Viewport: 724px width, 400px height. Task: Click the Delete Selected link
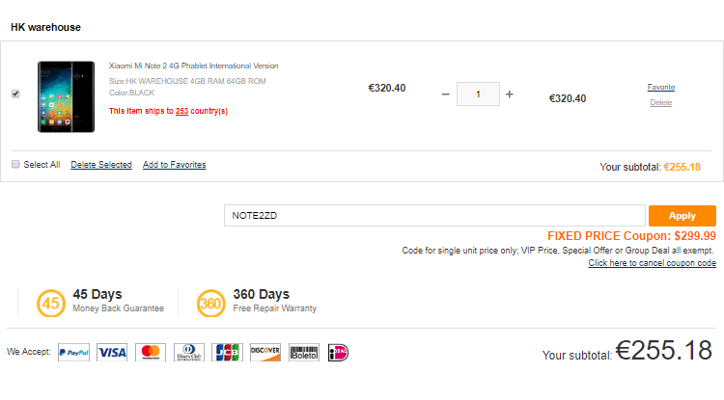click(100, 165)
